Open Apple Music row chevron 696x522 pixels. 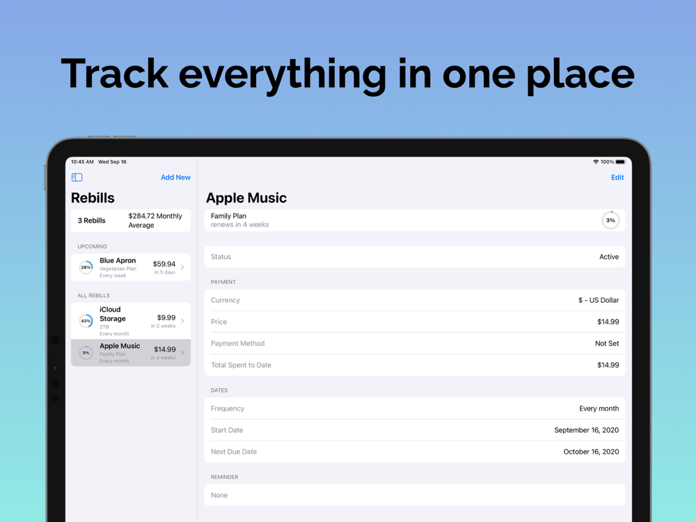pyautogui.click(x=182, y=352)
